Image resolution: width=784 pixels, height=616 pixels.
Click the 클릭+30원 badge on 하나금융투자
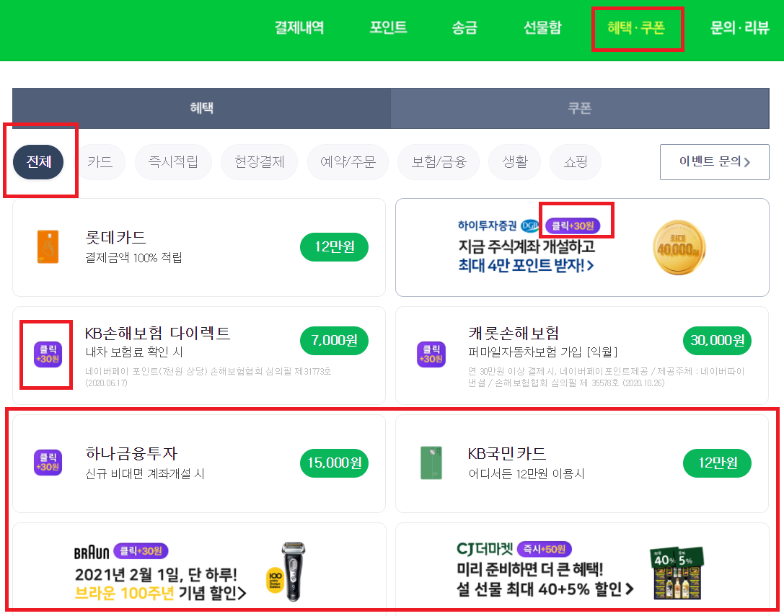(x=48, y=463)
